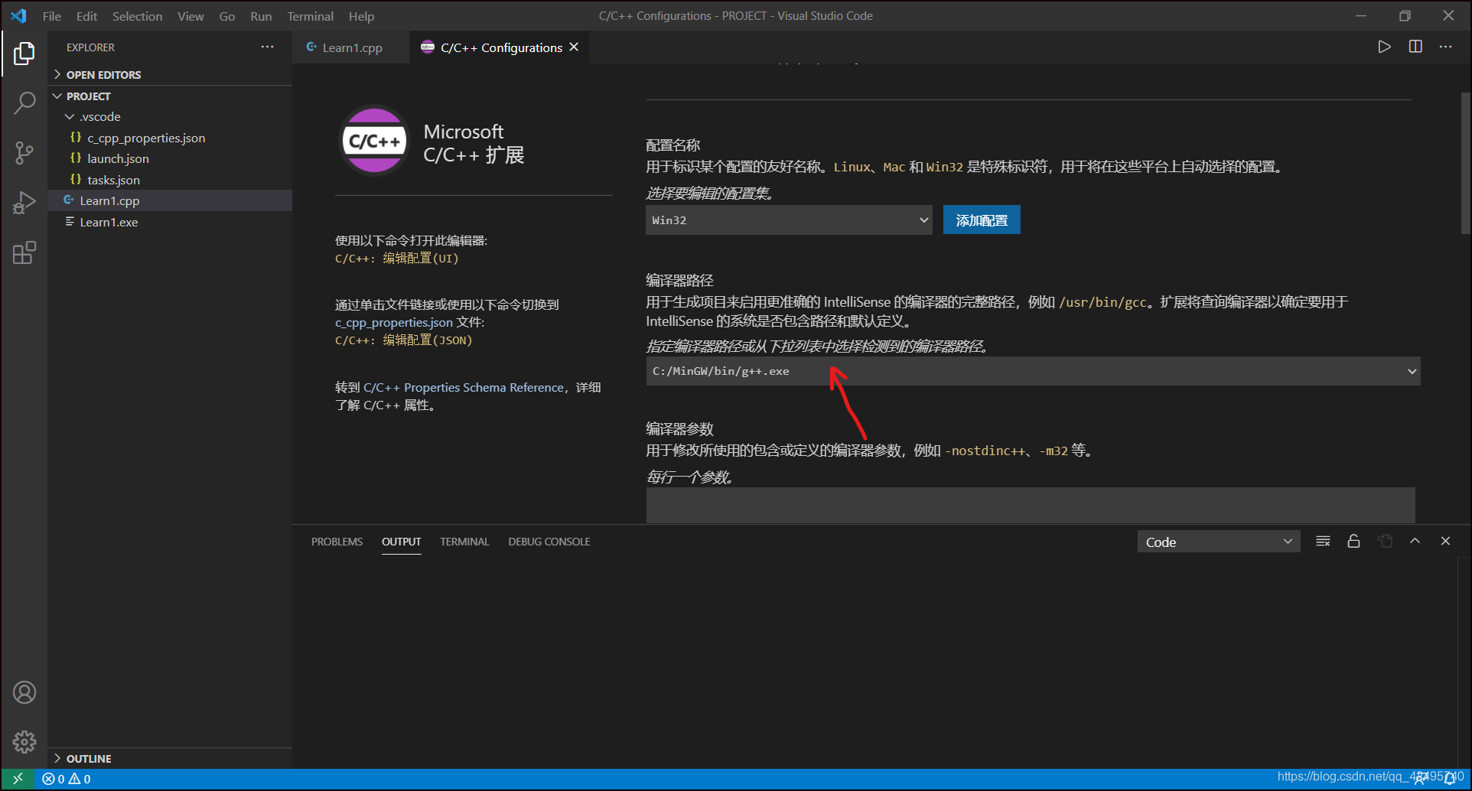The height and width of the screenshot is (791, 1472).
Task: Open Explorer views and more actions ellipsis
Action: click(267, 47)
